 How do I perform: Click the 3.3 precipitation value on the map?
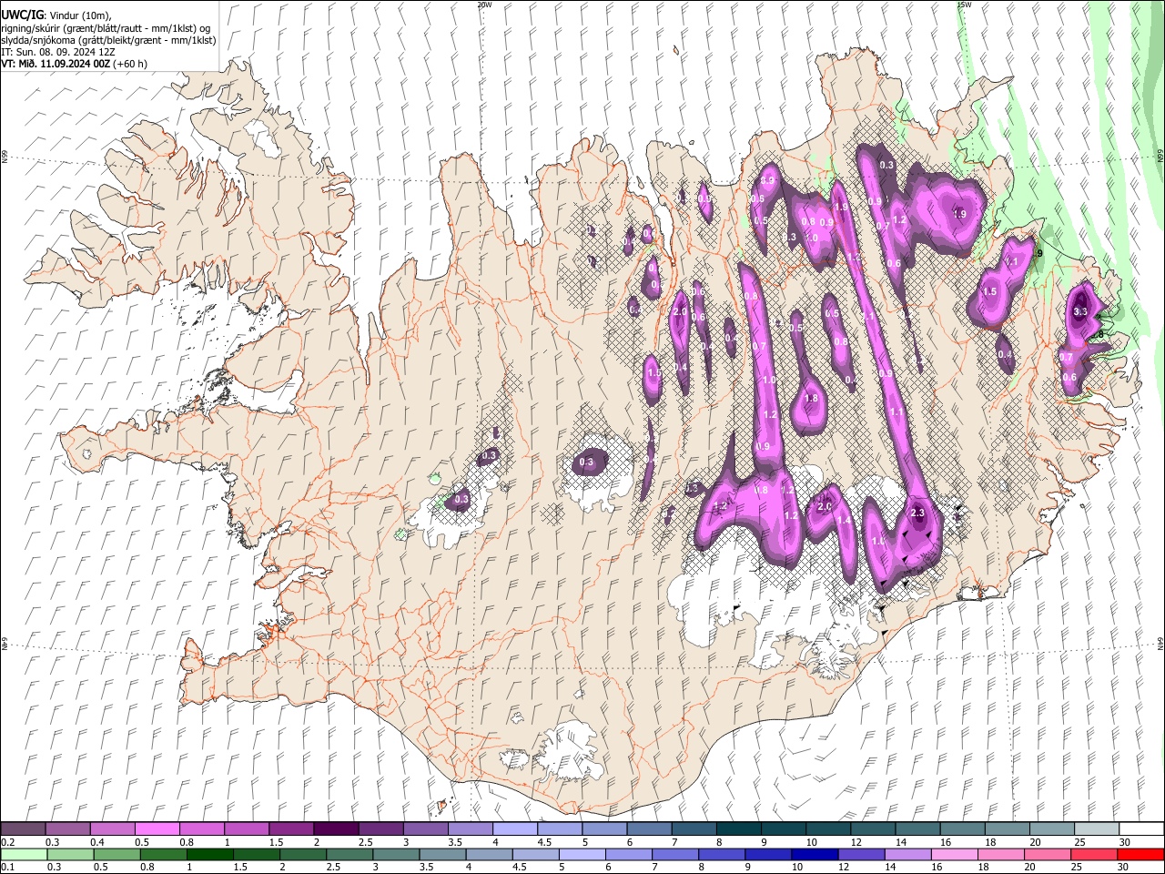(1080, 312)
